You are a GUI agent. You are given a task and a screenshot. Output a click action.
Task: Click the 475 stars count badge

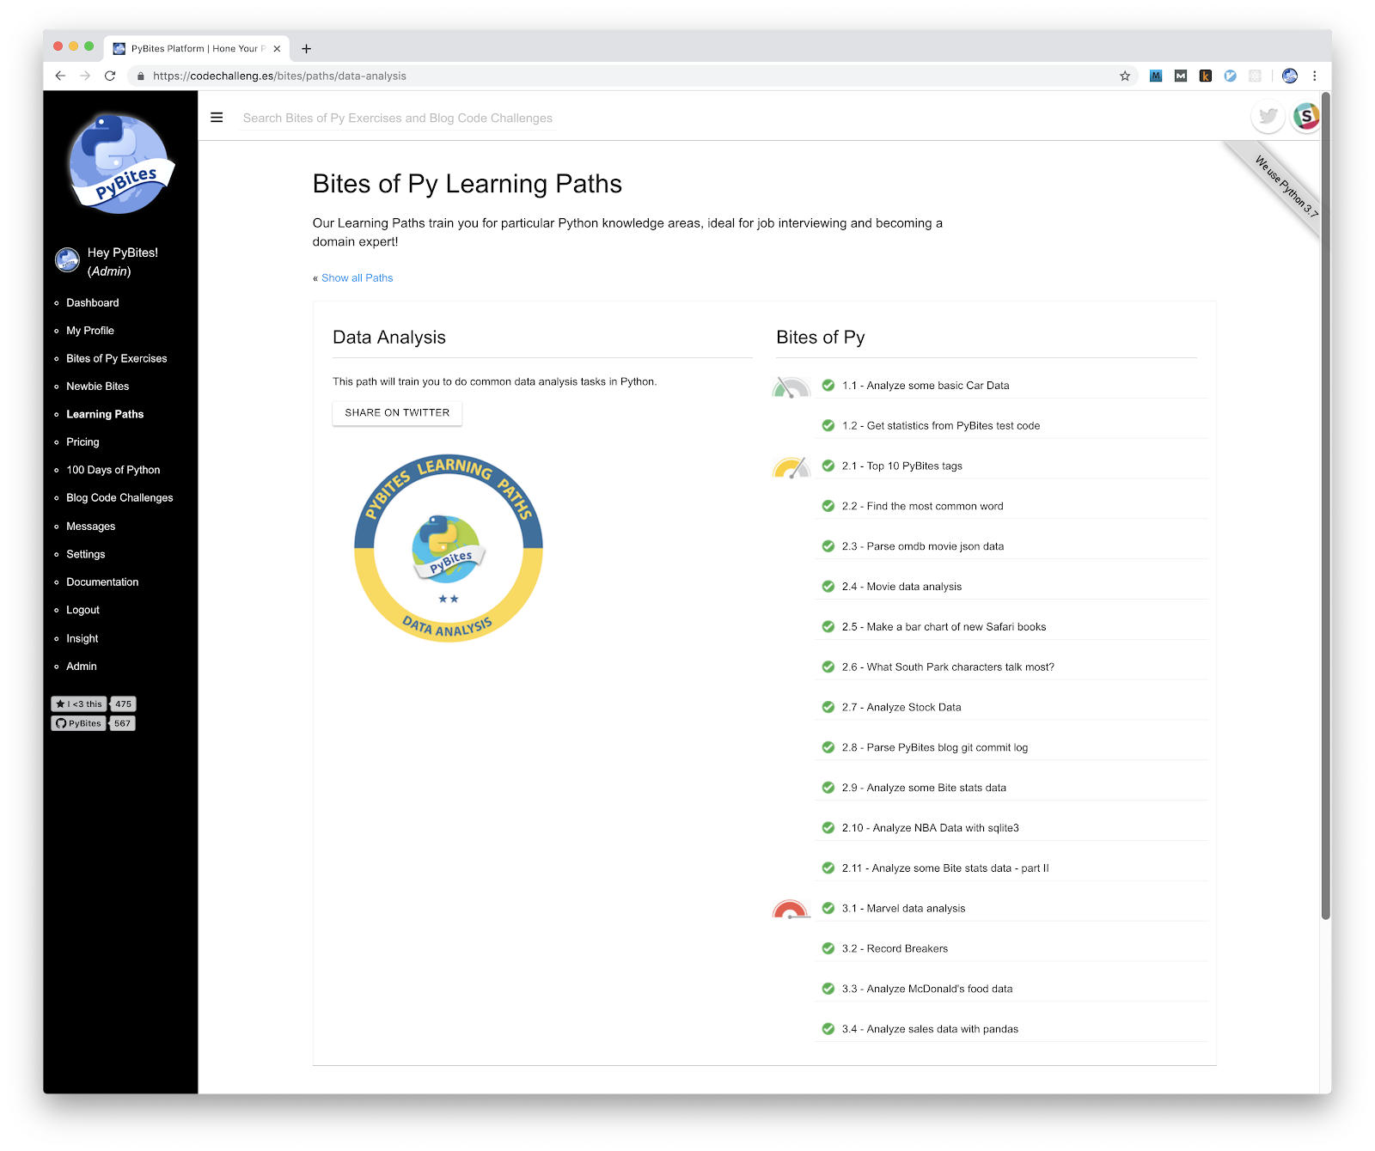(123, 703)
